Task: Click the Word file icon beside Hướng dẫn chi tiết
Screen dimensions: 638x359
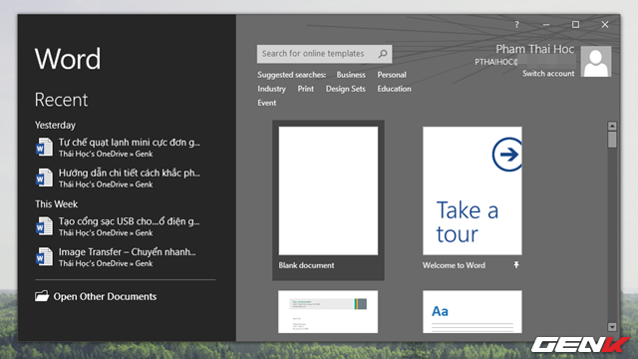Action: point(44,178)
